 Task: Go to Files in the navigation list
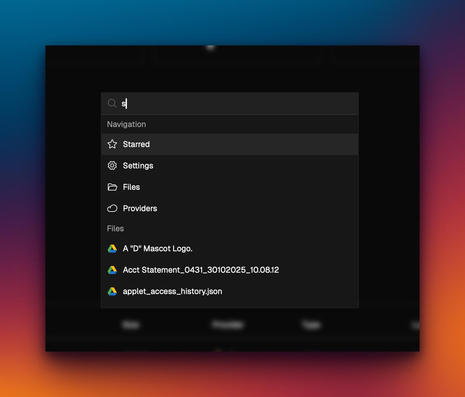(131, 187)
